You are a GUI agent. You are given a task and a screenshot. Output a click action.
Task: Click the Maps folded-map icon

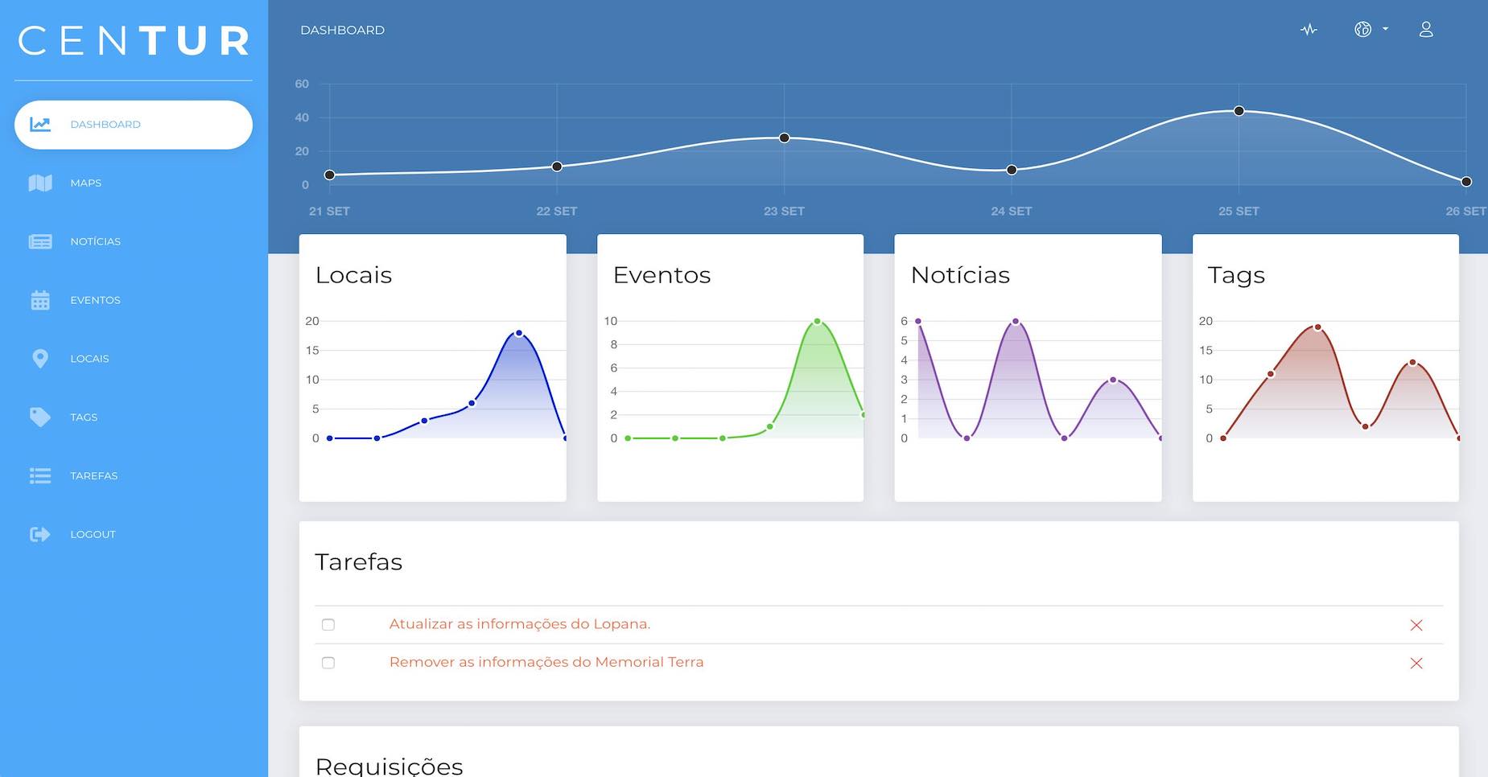pos(40,183)
